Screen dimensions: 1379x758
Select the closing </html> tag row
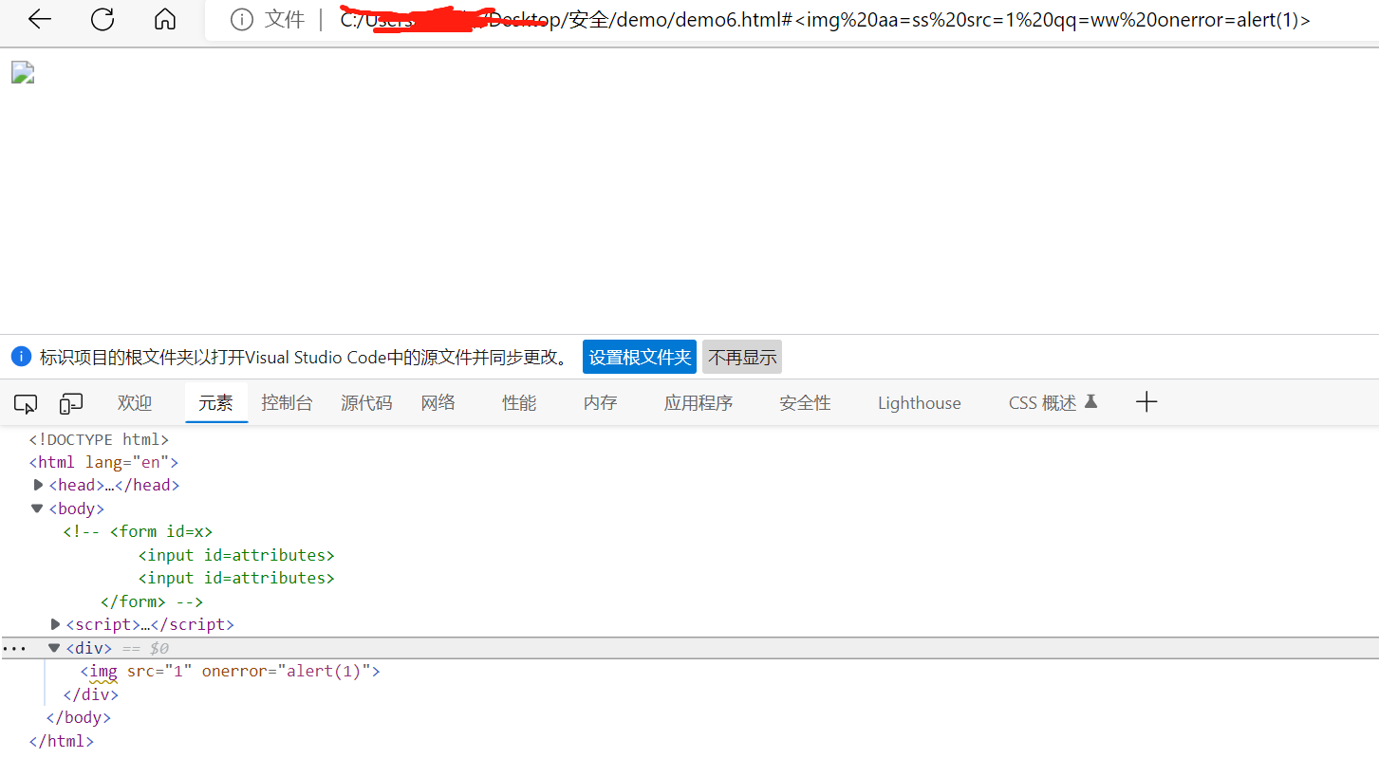62,741
